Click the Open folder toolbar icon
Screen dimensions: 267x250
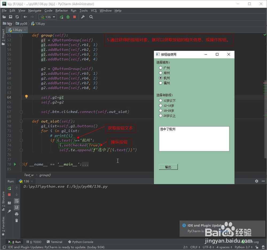pyautogui.click(x=4, y=17)
